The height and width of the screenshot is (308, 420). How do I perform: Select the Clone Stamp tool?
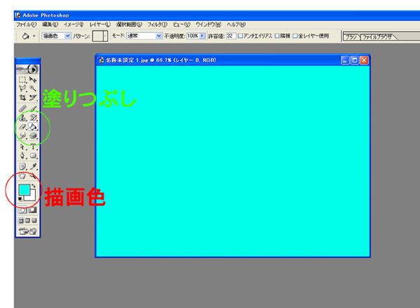22,117
